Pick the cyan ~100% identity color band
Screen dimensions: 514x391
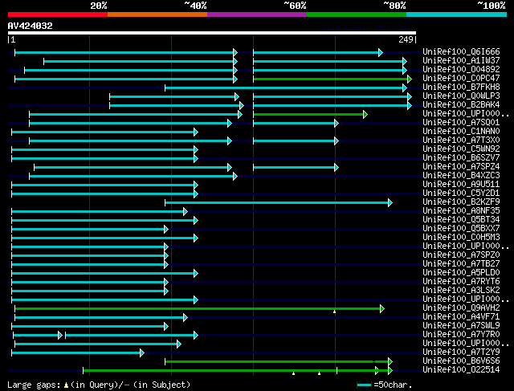456,14
